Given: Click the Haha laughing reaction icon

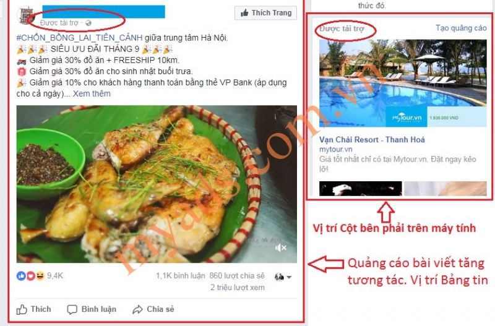Looking at the screenshot, I should point(40,276).
